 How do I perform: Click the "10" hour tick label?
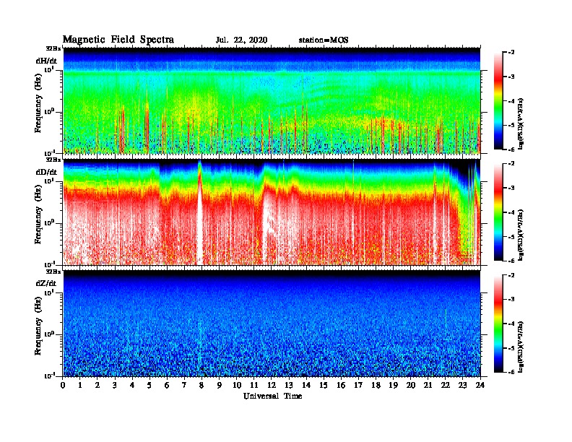[237, 386]
